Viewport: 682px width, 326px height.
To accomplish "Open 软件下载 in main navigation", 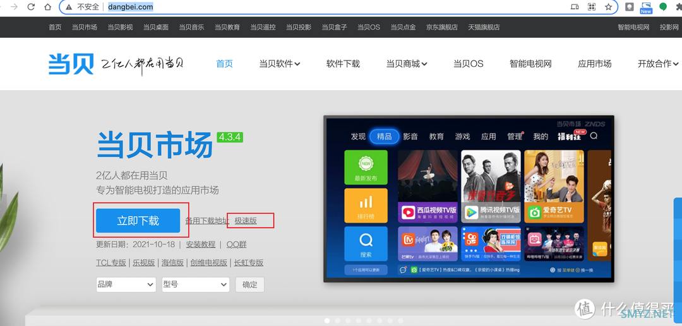I will point(343,64).
